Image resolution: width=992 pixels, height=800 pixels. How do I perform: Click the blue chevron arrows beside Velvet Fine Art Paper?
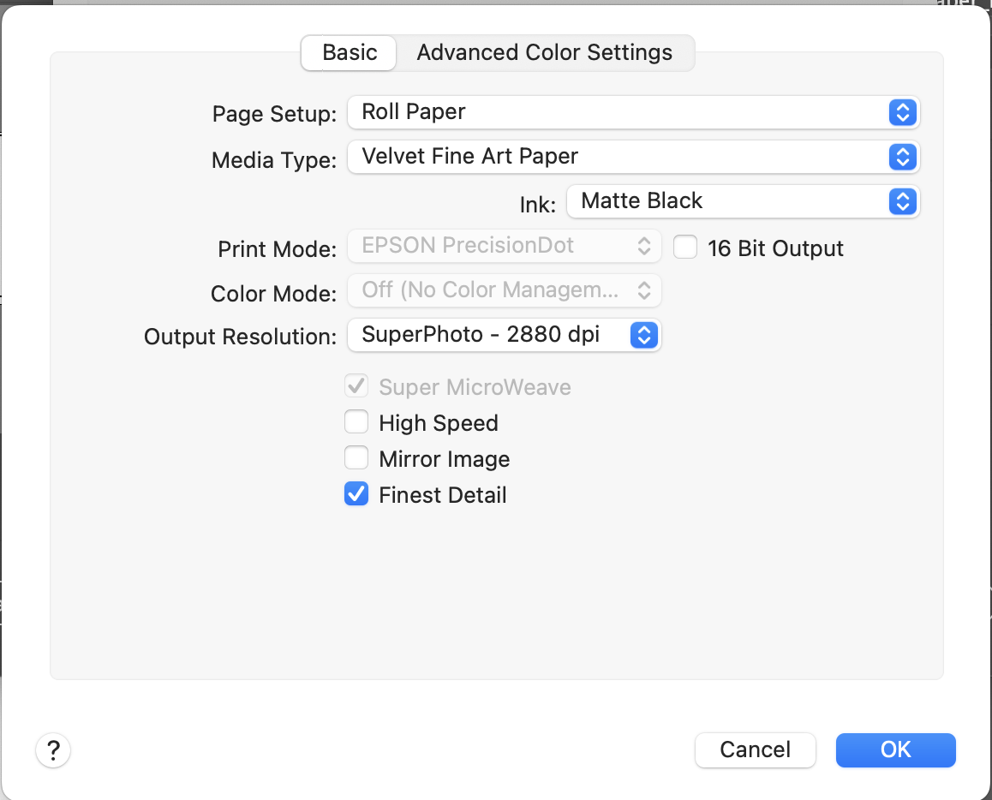(x=902, y=157)
